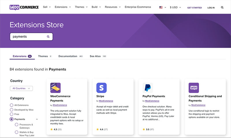
Task: Click the (25) review count
Action: (59, 129)
